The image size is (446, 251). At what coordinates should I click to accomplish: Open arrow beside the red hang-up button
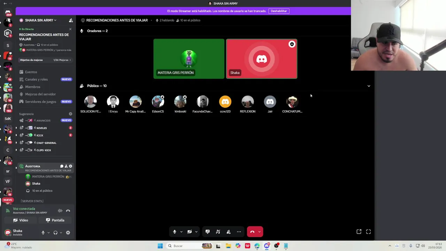tap(259, 232)
